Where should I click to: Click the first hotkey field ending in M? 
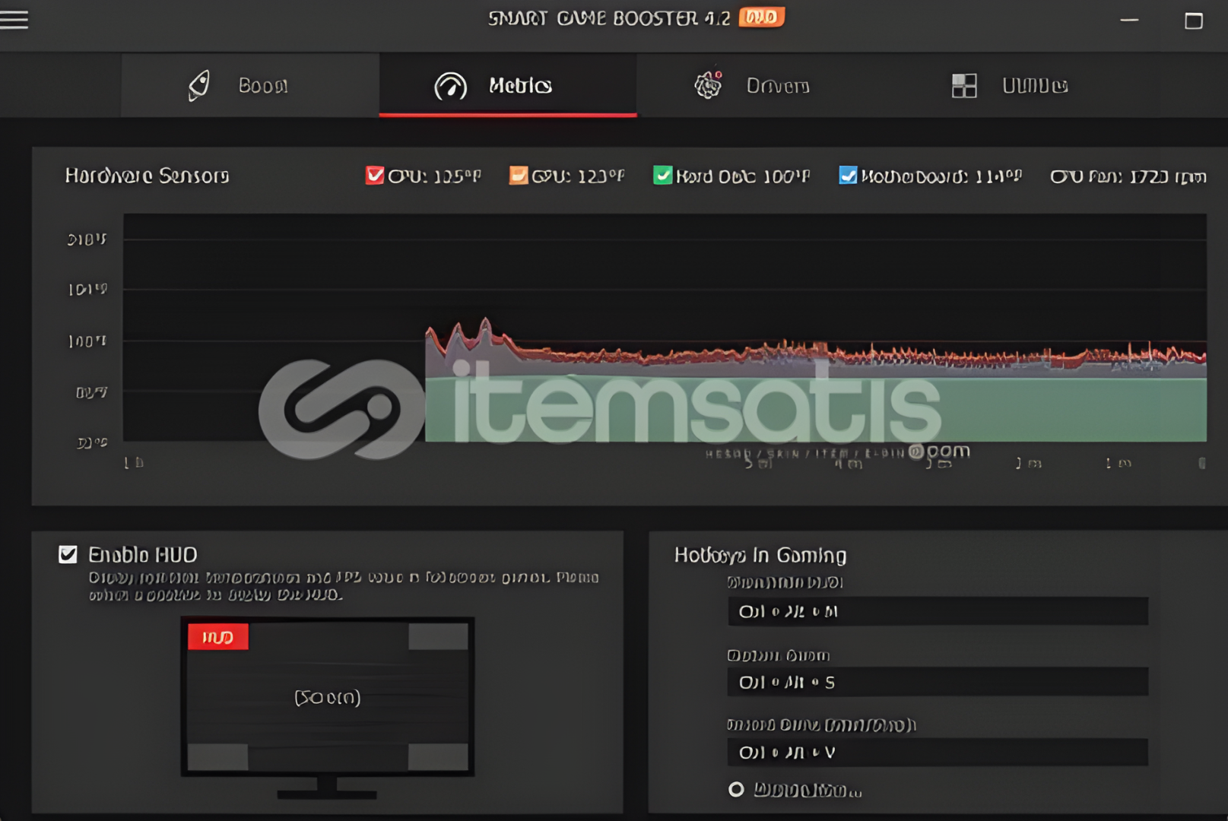938,611
